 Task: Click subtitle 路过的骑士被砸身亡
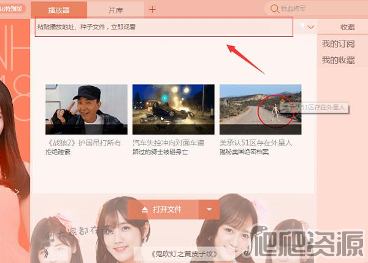160,152
